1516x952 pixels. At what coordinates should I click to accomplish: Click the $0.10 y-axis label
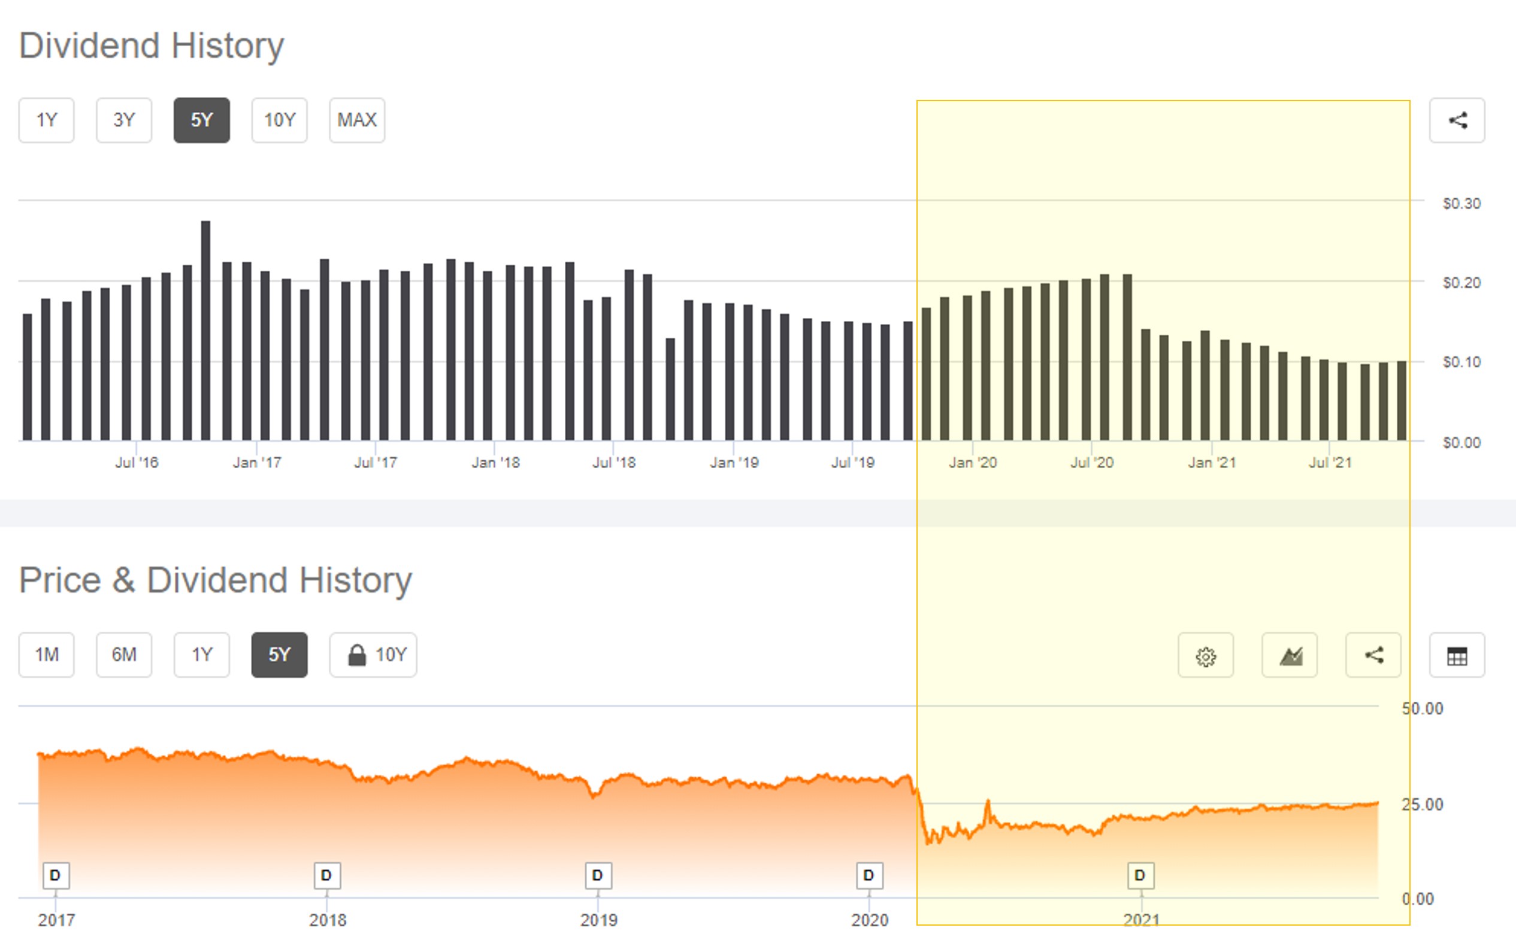pyautogui.click(x=1461, y=362)
